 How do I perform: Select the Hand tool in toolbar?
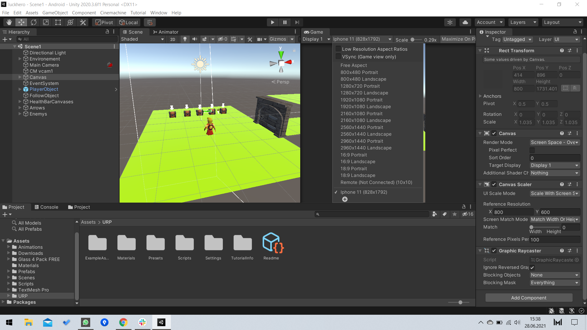9,22
